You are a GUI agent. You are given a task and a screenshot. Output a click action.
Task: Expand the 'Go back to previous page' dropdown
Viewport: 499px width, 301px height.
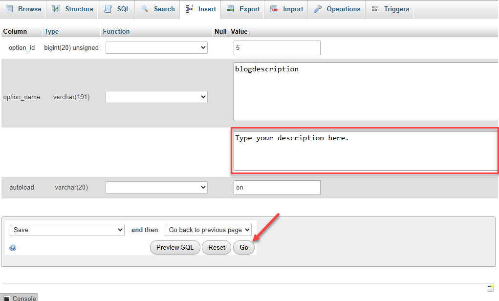(208, 230)
